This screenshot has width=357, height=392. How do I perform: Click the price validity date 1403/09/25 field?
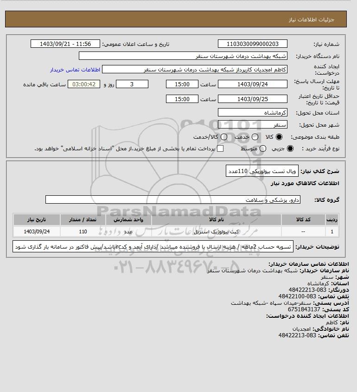click(253, 99)
